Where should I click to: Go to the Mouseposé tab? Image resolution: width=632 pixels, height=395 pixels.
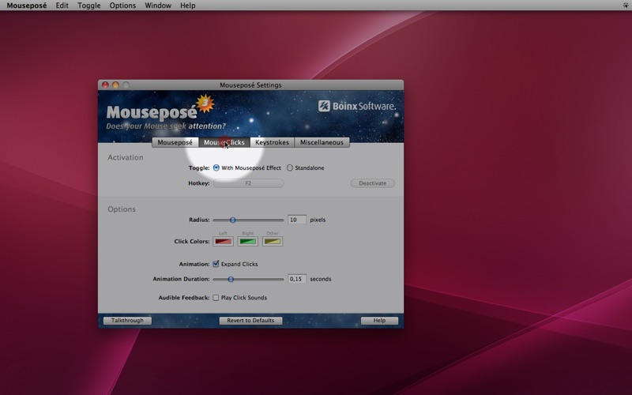[x=175, y=143]
